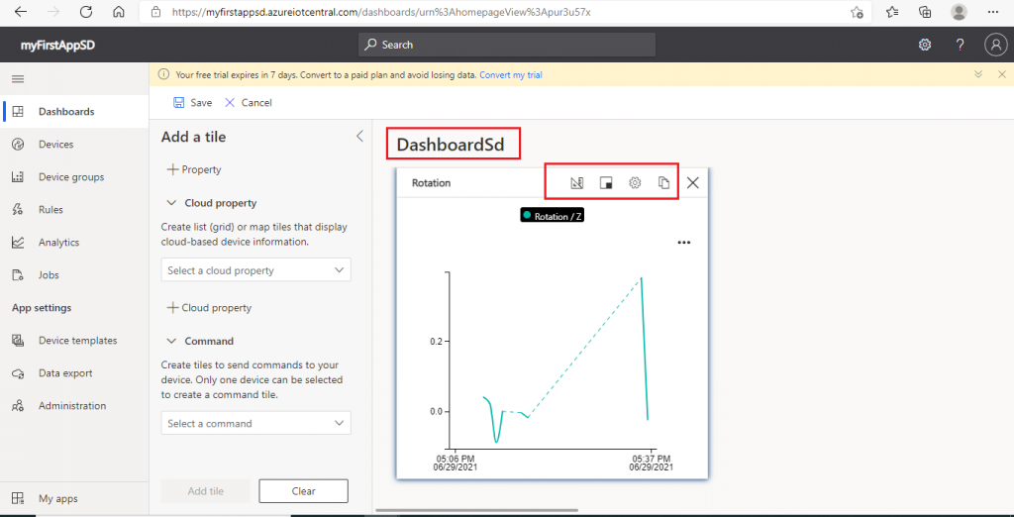Collapse the Cloud property section
Image resolution: width=1014 pixels, height=517 pixels.
point(171,202)
